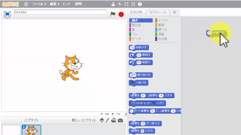Click the green flag to start
This screenshot has height=135, width=241.
click(113, 14)
